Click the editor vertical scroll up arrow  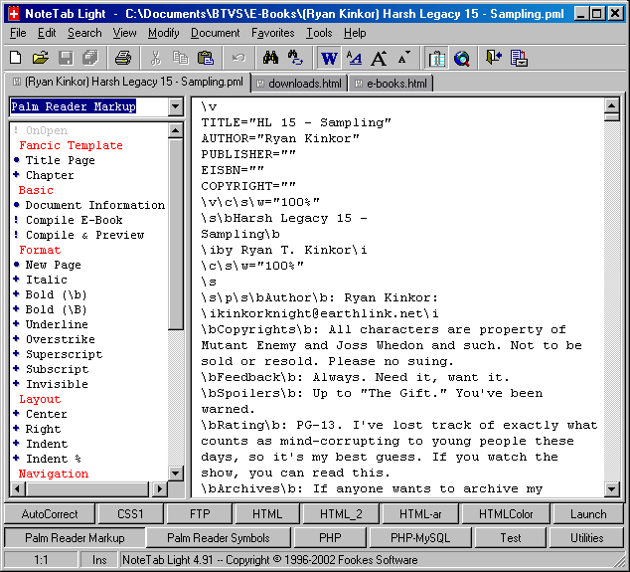tap(611, 106)
